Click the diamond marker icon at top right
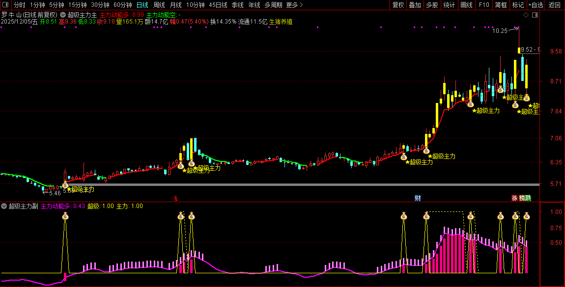The image size is (565, 287). point(526,15)
